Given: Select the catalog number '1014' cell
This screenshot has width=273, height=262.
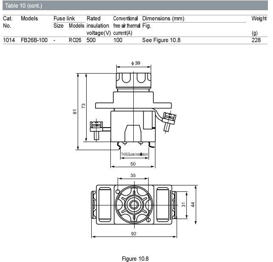Looking at the screenshot, I should coord(9,40).
